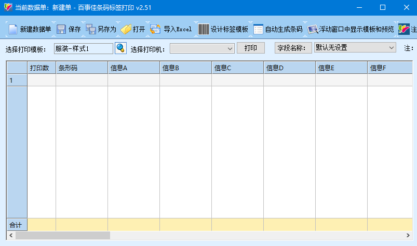Viewport: 417px width, 246px height.
Task: Select the 信息C column header
Action: pyautogui.click(x=237, y=68)
